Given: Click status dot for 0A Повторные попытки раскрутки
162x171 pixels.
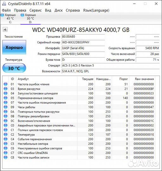Looking at the screenshot, I should pos(6,111).
